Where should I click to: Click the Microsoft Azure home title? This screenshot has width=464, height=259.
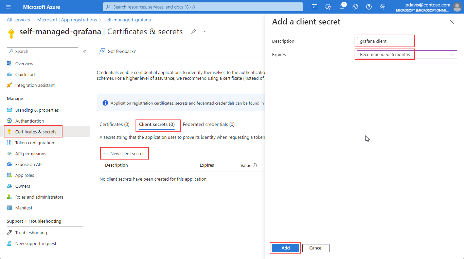pos(41,7)
